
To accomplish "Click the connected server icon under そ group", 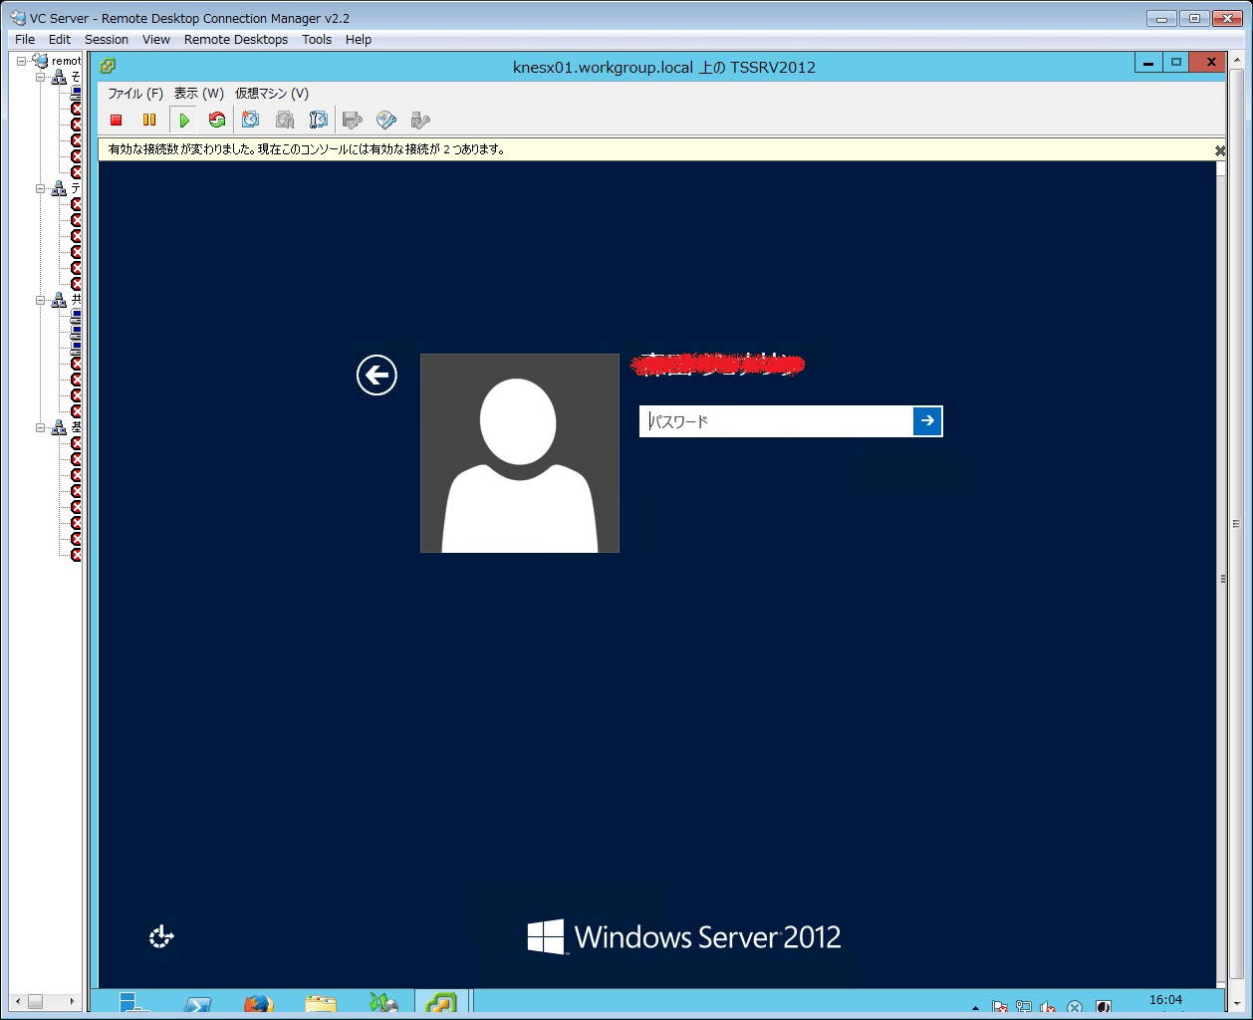I will (77, 92).
